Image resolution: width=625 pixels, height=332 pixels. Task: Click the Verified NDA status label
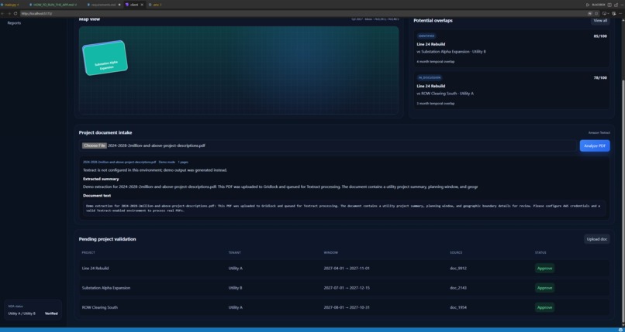coord(51,313)
